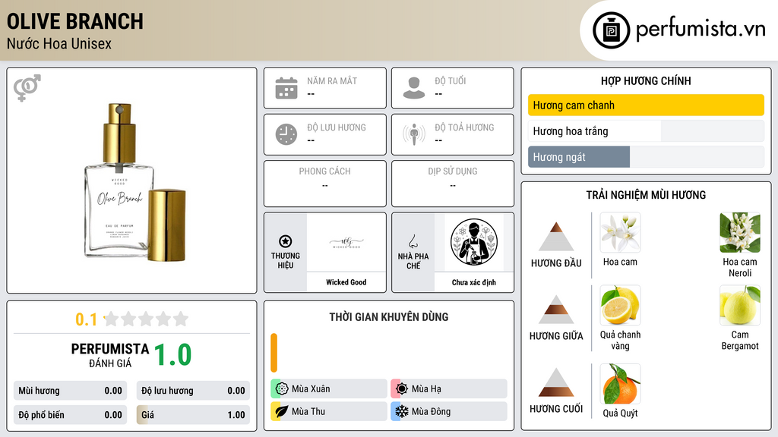The image size is (778, 437).
Task: Click the flower icon for Mùa Xuân
Action: tap(281, 388)
